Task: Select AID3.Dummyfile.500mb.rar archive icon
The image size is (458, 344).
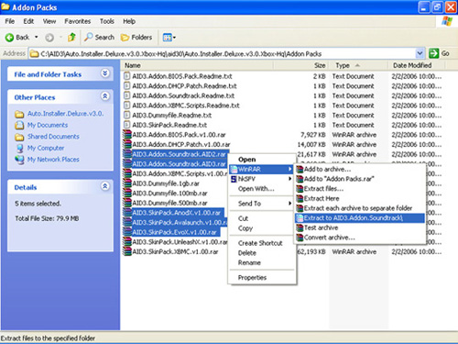Action: pos(127,203)
